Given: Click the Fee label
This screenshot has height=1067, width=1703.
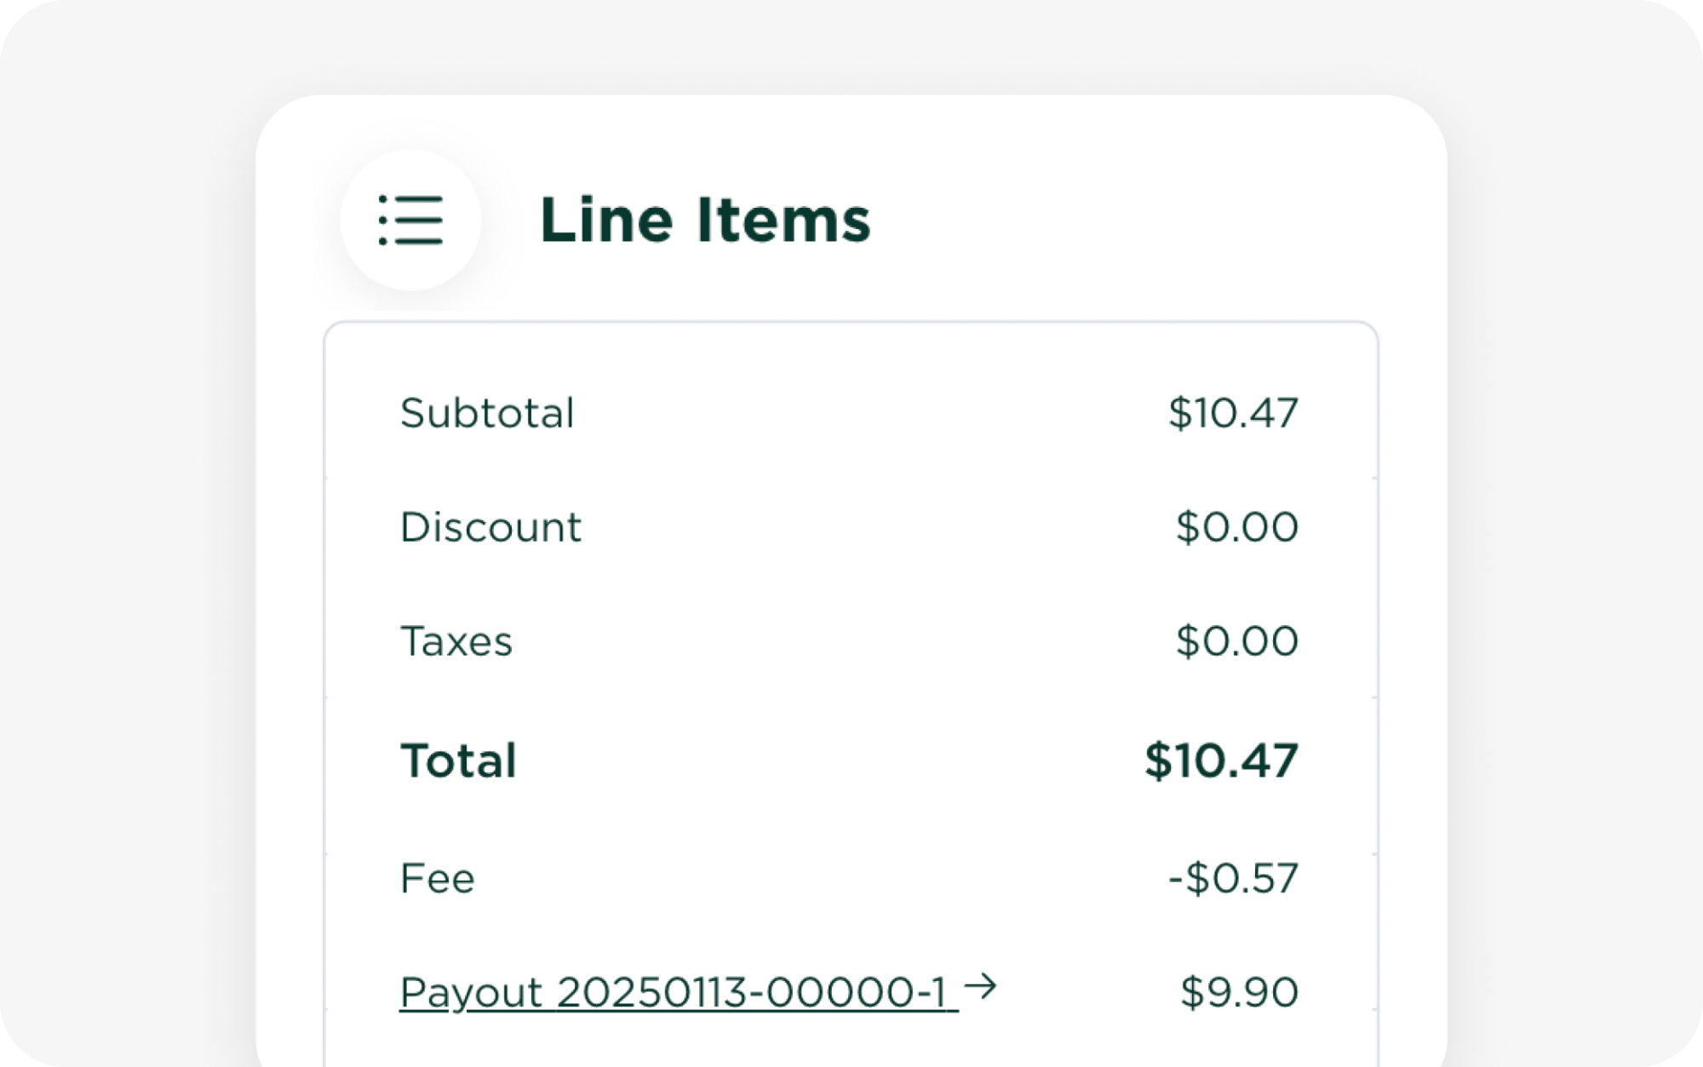Looking at the screenshot, I should coord(437,879).
